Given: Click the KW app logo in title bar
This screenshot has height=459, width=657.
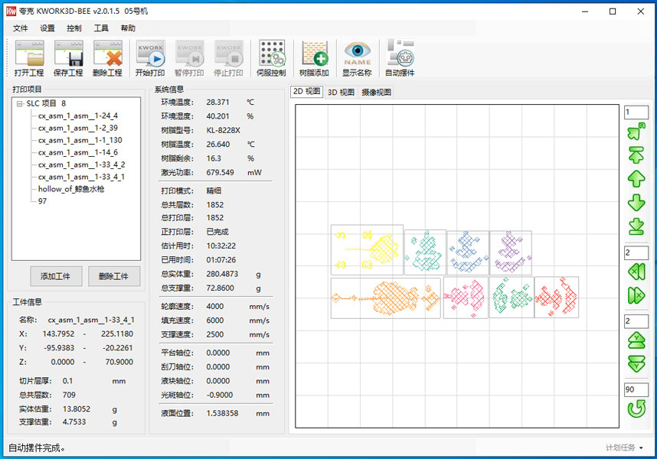Looking at the screenshot, I should (x=11, y=11).
